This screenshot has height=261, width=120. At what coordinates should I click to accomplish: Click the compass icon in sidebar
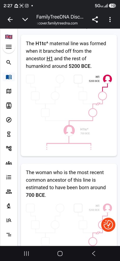[9, 120]
